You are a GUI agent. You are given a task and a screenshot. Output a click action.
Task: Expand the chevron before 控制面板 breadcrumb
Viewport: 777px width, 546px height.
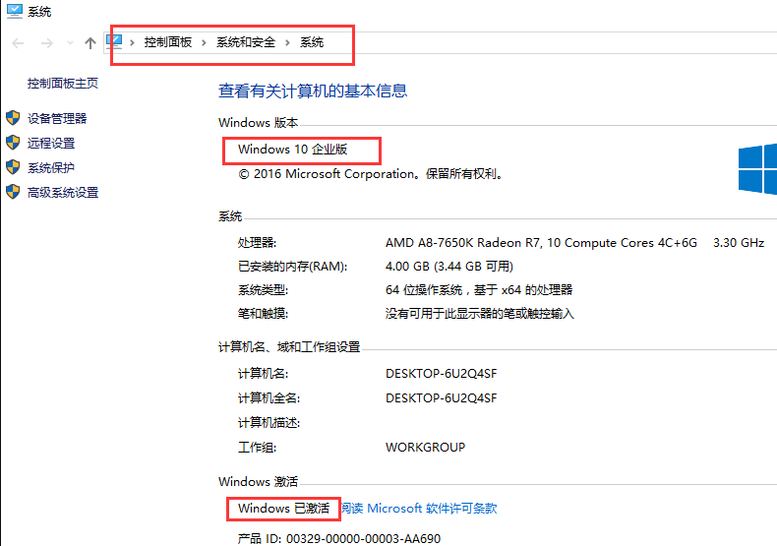point(134,42)
